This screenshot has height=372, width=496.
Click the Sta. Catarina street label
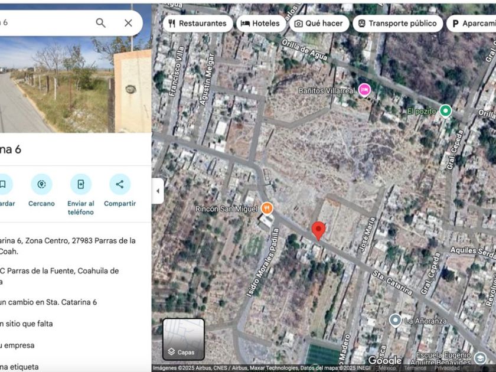pyautogui.click(x=392, y=282)
